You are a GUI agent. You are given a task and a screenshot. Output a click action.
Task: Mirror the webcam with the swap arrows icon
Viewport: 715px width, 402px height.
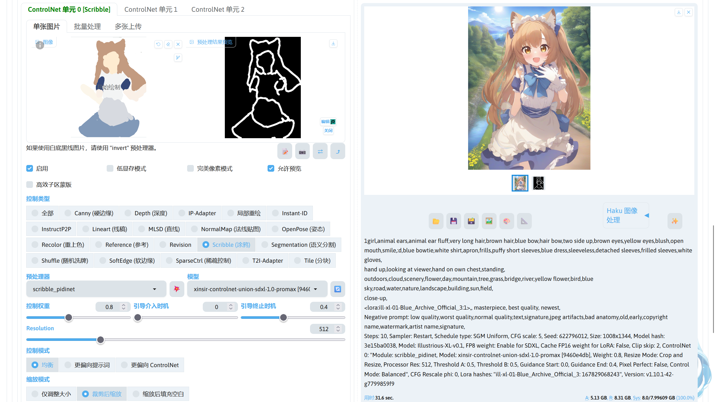click(320, 151)
